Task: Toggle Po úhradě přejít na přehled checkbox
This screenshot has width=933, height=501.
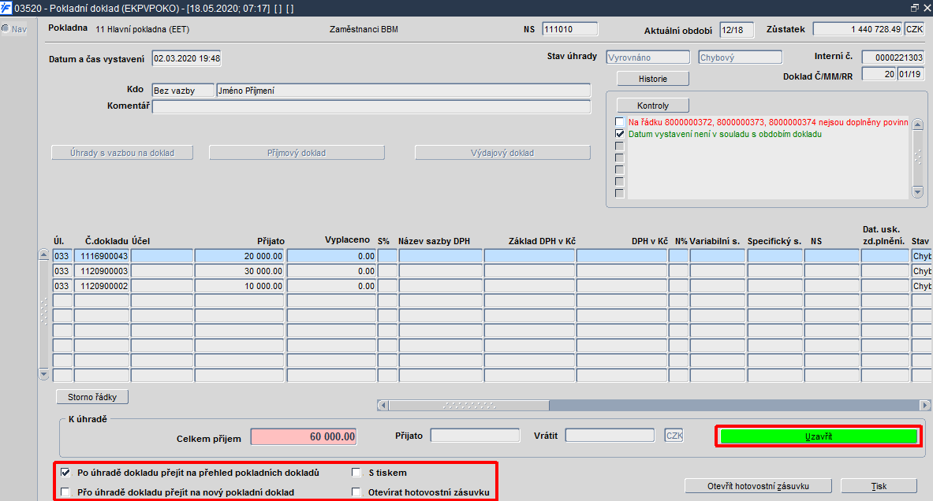Action: point(65,473)
